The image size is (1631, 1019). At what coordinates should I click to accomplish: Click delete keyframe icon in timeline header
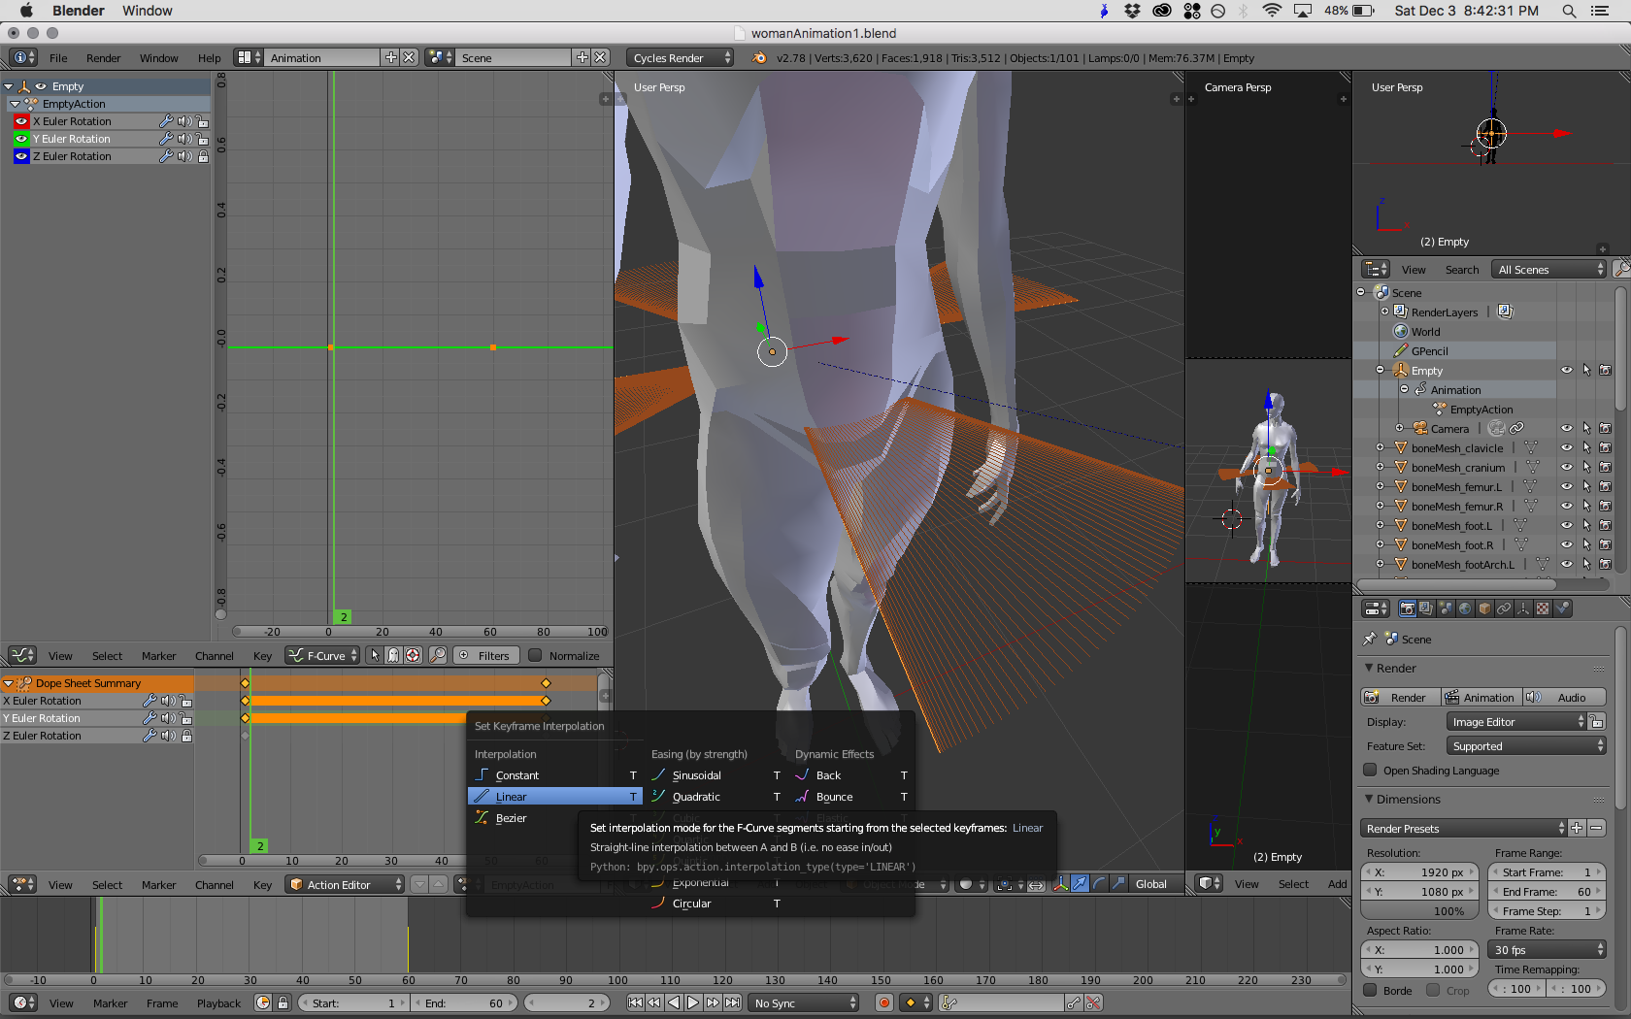click(x=1093, y=1003)
